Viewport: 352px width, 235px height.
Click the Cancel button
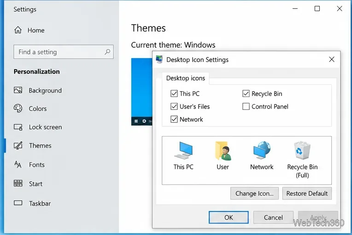pyautogui.click(x=273, y=217)
